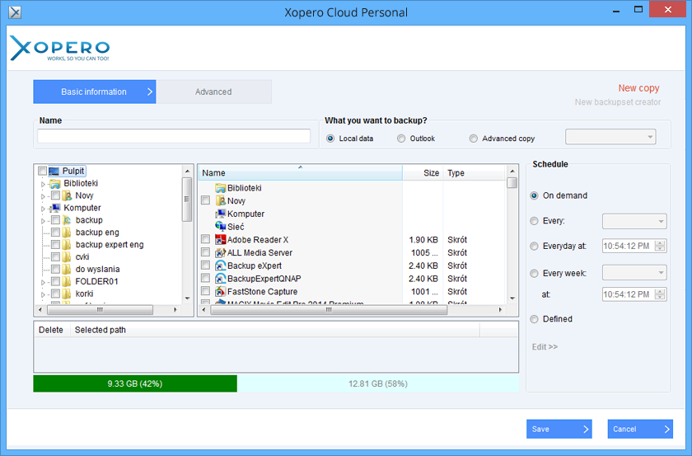The height and width of the screenshot is (456, 692).
Task: Click the file list horizontal scrollbar
Action: [x=329, y=310]
